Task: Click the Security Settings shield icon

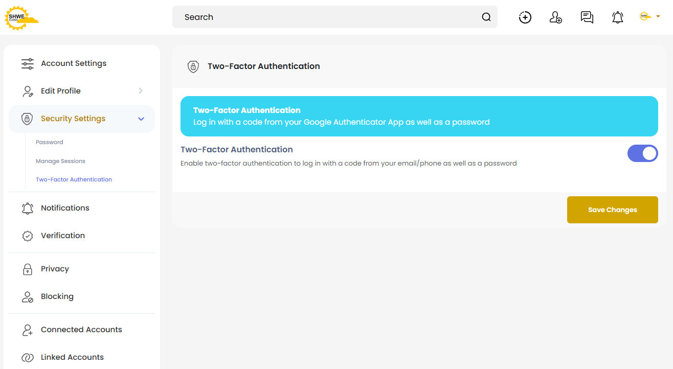Action: click(28, 119)
